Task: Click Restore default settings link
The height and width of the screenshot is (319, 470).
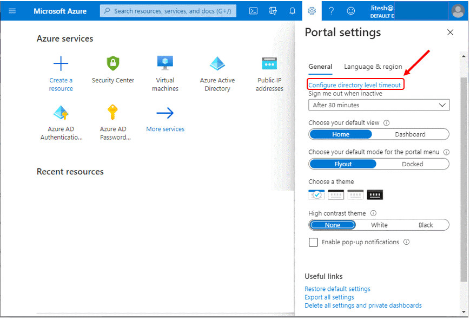Action: tap(338, 289)
